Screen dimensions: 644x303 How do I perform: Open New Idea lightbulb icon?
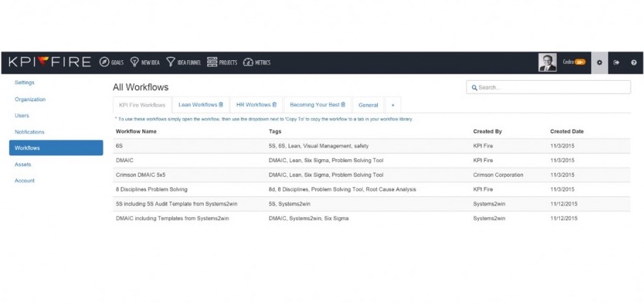click(134, 62)
